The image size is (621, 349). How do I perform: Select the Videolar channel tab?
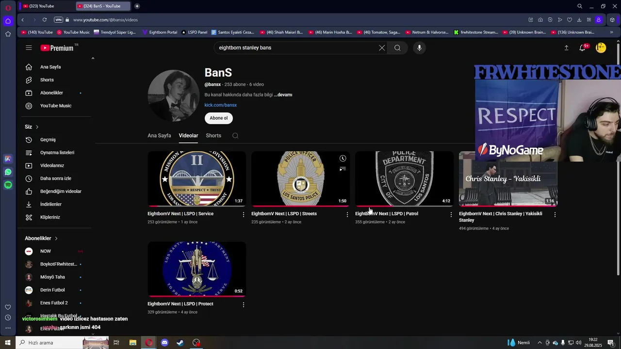click(188, 136)
